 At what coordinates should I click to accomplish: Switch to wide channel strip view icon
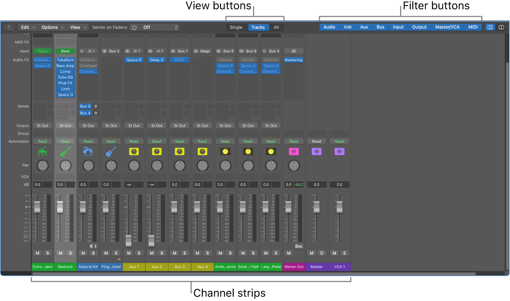(501, 27)
